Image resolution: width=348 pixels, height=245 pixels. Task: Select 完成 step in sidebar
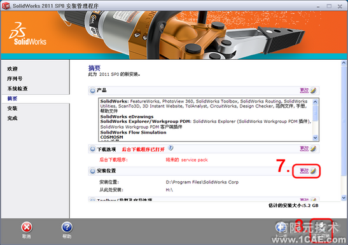point(12,118)
